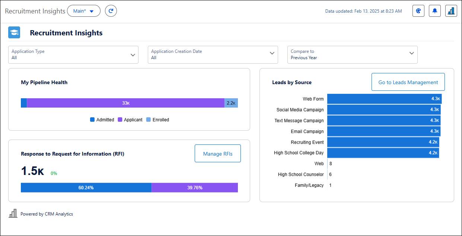Image resolution: width=462 pixels, height=236 pixels.
Task: Expand the Application Creation Date filter
Action: (213, 54)
